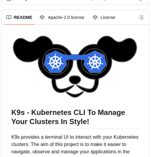
Task: Click the Kubernetes wheel in the left lens
Action: coord(55,62)
